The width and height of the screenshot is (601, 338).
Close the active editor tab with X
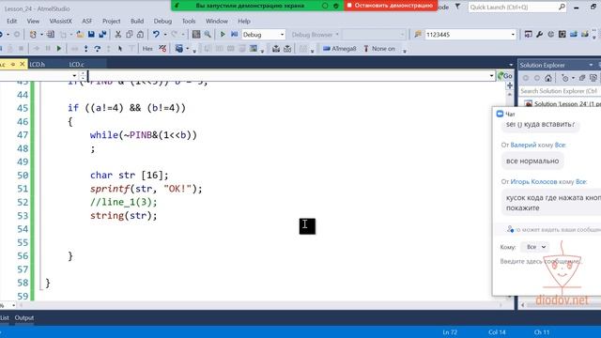(x=23, y=64)
